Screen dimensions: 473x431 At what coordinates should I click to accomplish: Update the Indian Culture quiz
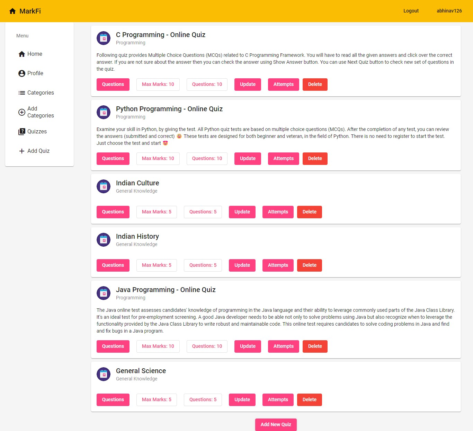point(242,212)
